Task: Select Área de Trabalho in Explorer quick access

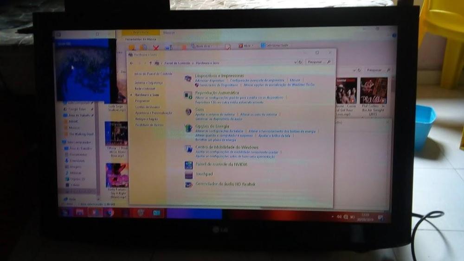Action: pyautogui.click(x=78, y=115)
